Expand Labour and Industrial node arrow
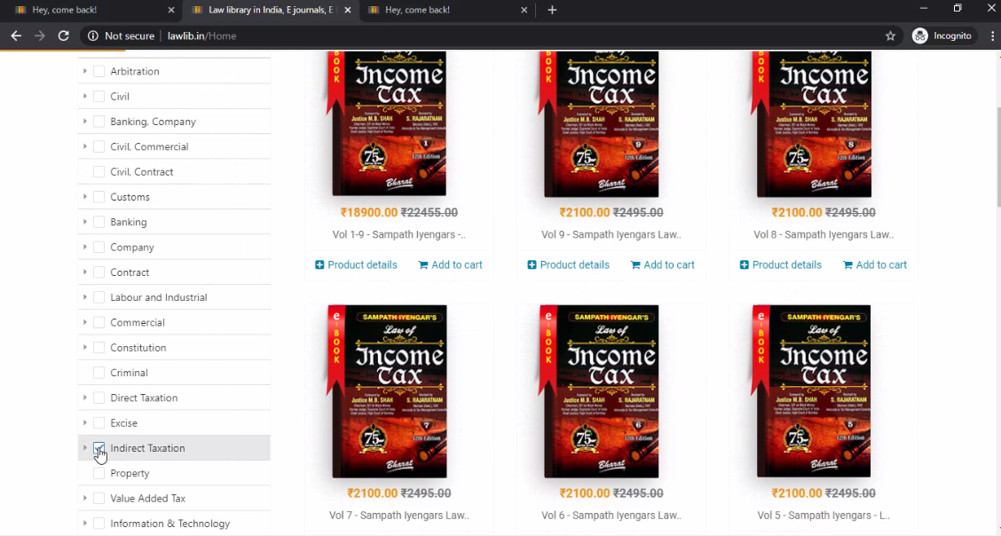This screenshot has width=1001, height=536. tap(85, 297)
